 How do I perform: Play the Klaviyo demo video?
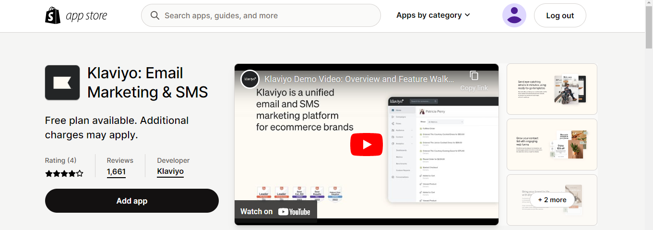point(367,145)
